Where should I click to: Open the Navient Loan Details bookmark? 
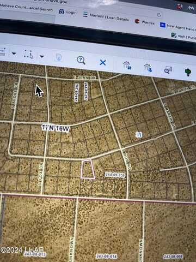tap(106, 17)
